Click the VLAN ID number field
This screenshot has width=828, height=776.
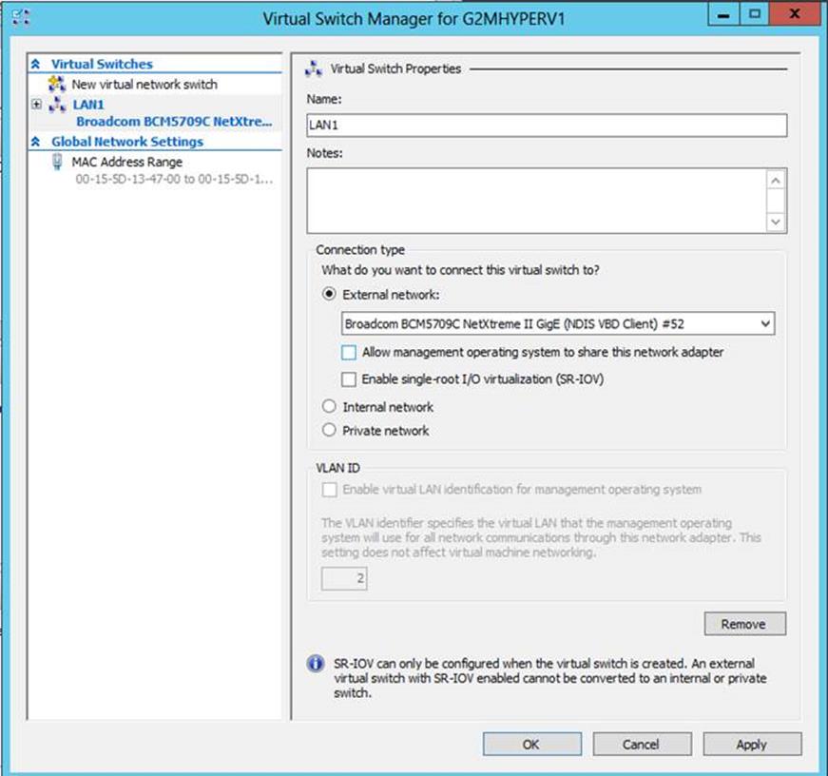(x=344, y=578)
